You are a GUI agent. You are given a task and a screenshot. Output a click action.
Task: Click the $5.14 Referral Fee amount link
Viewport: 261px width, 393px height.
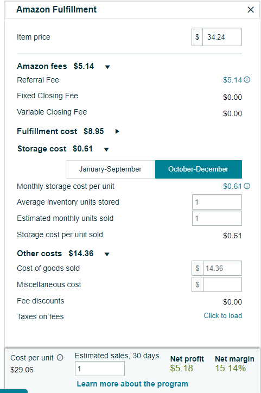pyautogui.click(x=232, y=80)
